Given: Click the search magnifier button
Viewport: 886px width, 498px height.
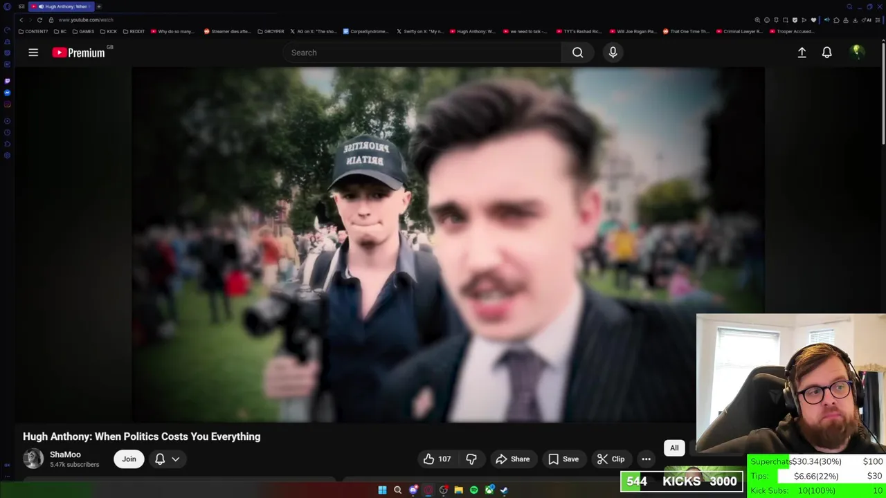Looking at the screenshot, I should tap(577, 53).
